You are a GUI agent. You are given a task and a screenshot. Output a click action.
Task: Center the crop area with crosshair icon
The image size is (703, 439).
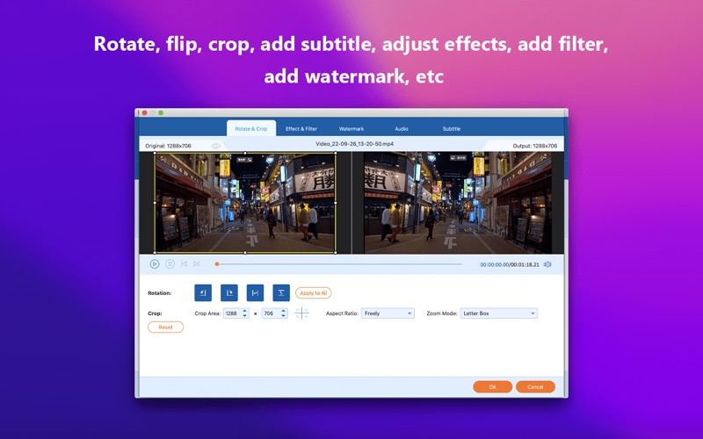tap(301, 313)
